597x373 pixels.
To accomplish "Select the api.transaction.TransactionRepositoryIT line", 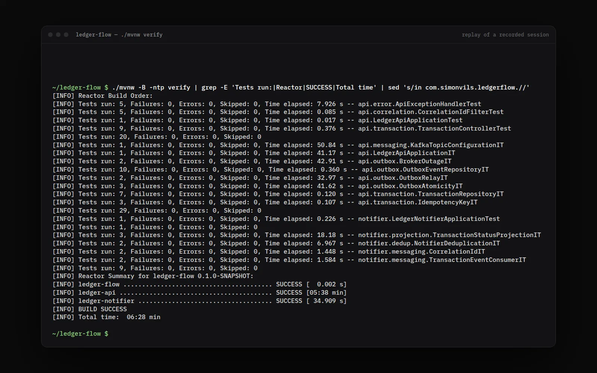I will point(278,194).
